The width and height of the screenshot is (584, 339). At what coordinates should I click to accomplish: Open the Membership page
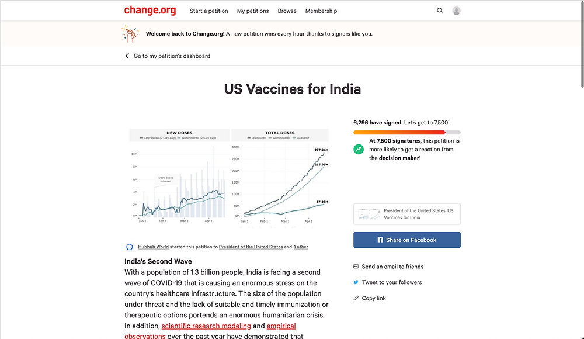pyautogui.click(x=321, y=11)
